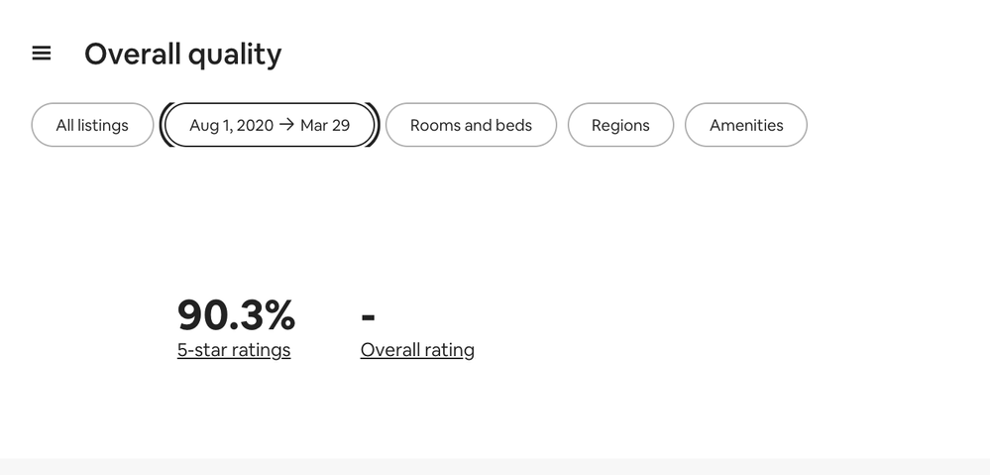
Task: Click the Mar 29 end date
Action: (x=325, y=125)
